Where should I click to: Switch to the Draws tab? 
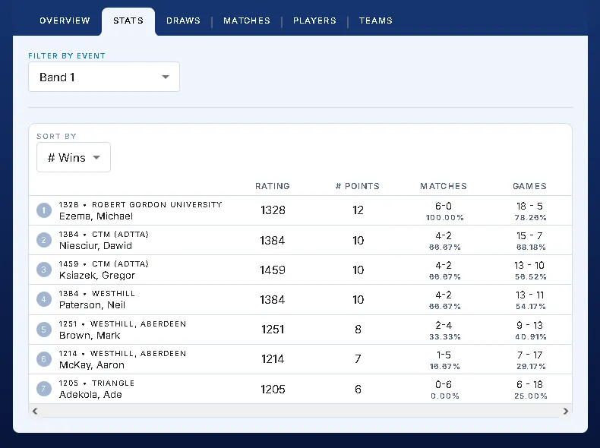tap(183, 21)
